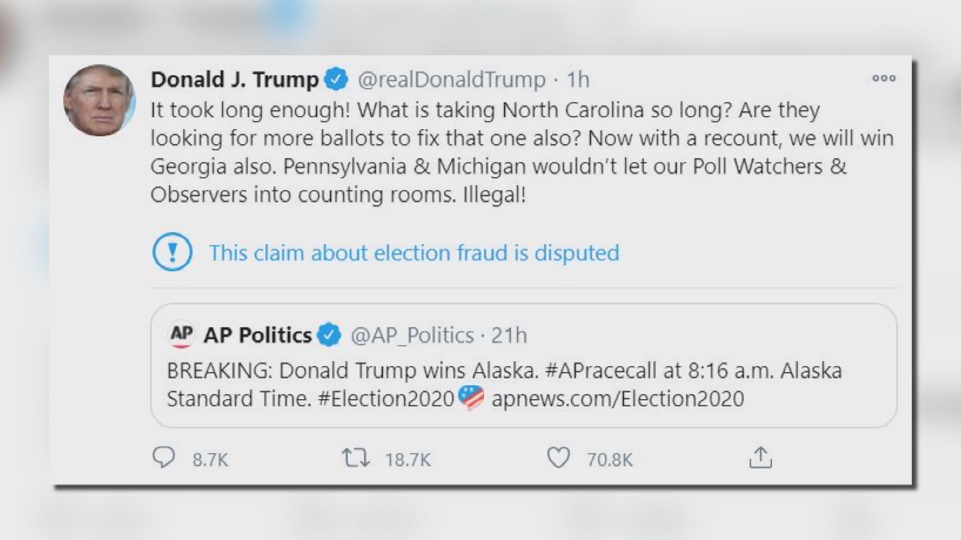Open the Donald J. Trump display name
The height and width of the screenshot is (540, 961).
(235, 79)
